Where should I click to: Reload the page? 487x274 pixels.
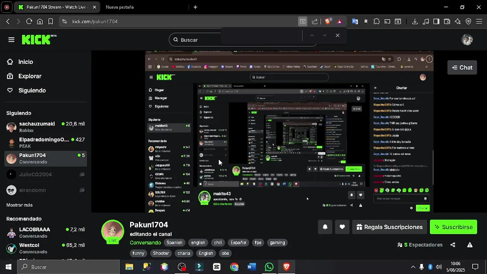(x=29, y=22)
